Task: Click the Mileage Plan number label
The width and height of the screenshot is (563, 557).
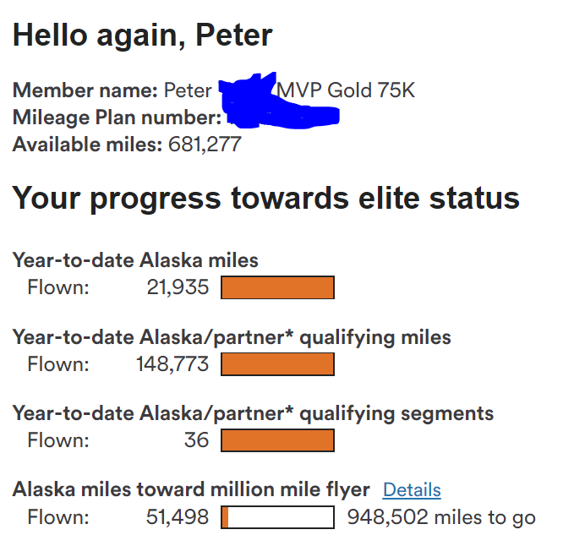Action: [x=117, y=117]
